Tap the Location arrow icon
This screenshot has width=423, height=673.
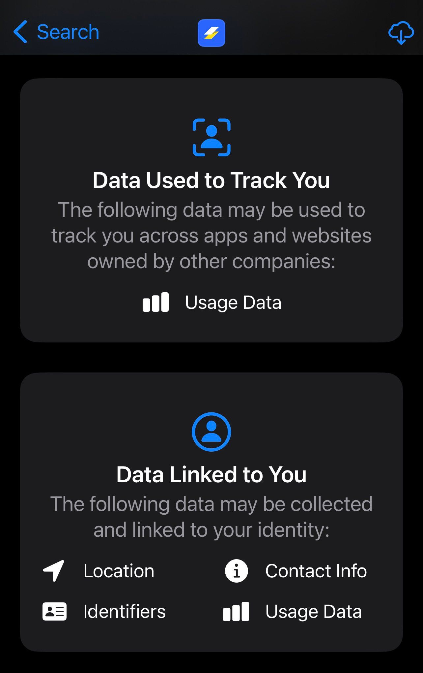[x=54, y=571]
